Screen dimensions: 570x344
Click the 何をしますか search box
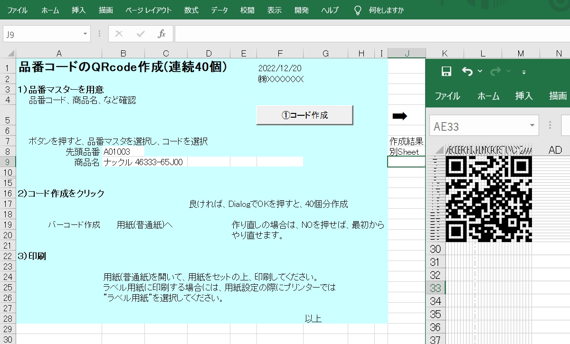tap(387, 10)
